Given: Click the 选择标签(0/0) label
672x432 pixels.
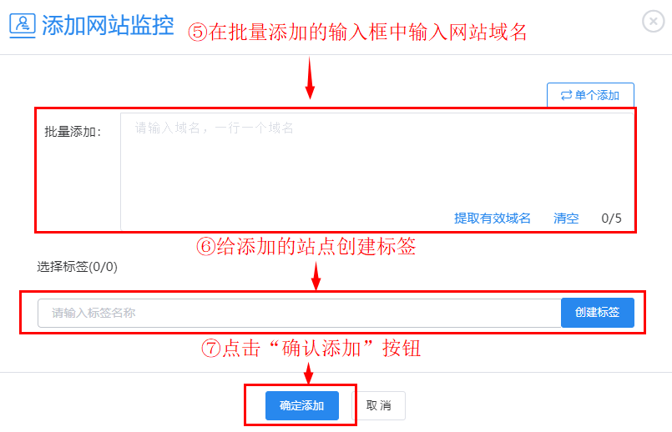Looking at the screenshot, I should [x=77, y=267].
